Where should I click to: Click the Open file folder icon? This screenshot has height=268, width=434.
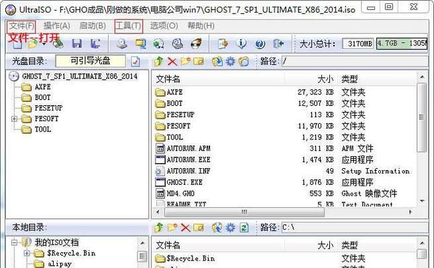coord(33,44)
